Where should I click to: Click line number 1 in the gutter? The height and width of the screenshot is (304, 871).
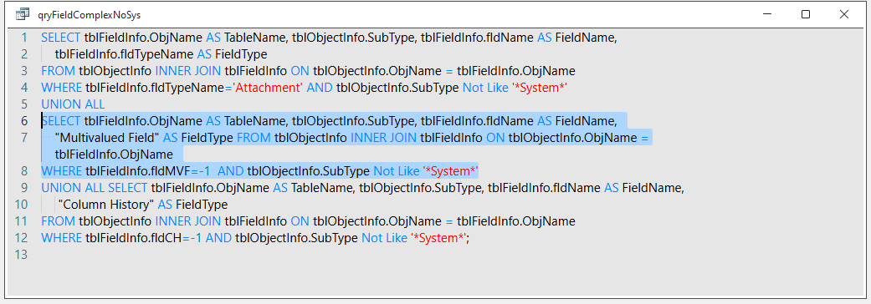pyautogui.click(x=24, y=38)
